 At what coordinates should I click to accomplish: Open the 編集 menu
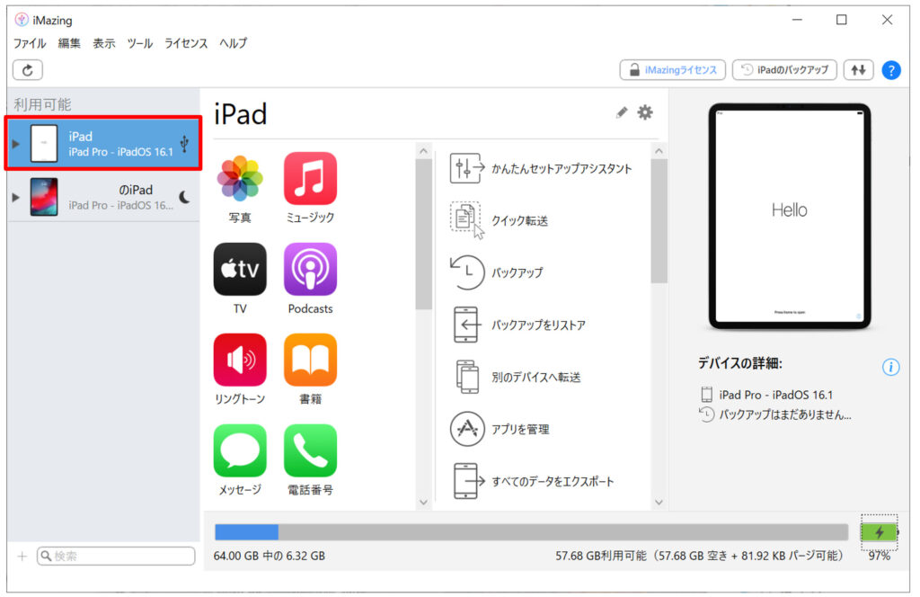tap(68, 43)
